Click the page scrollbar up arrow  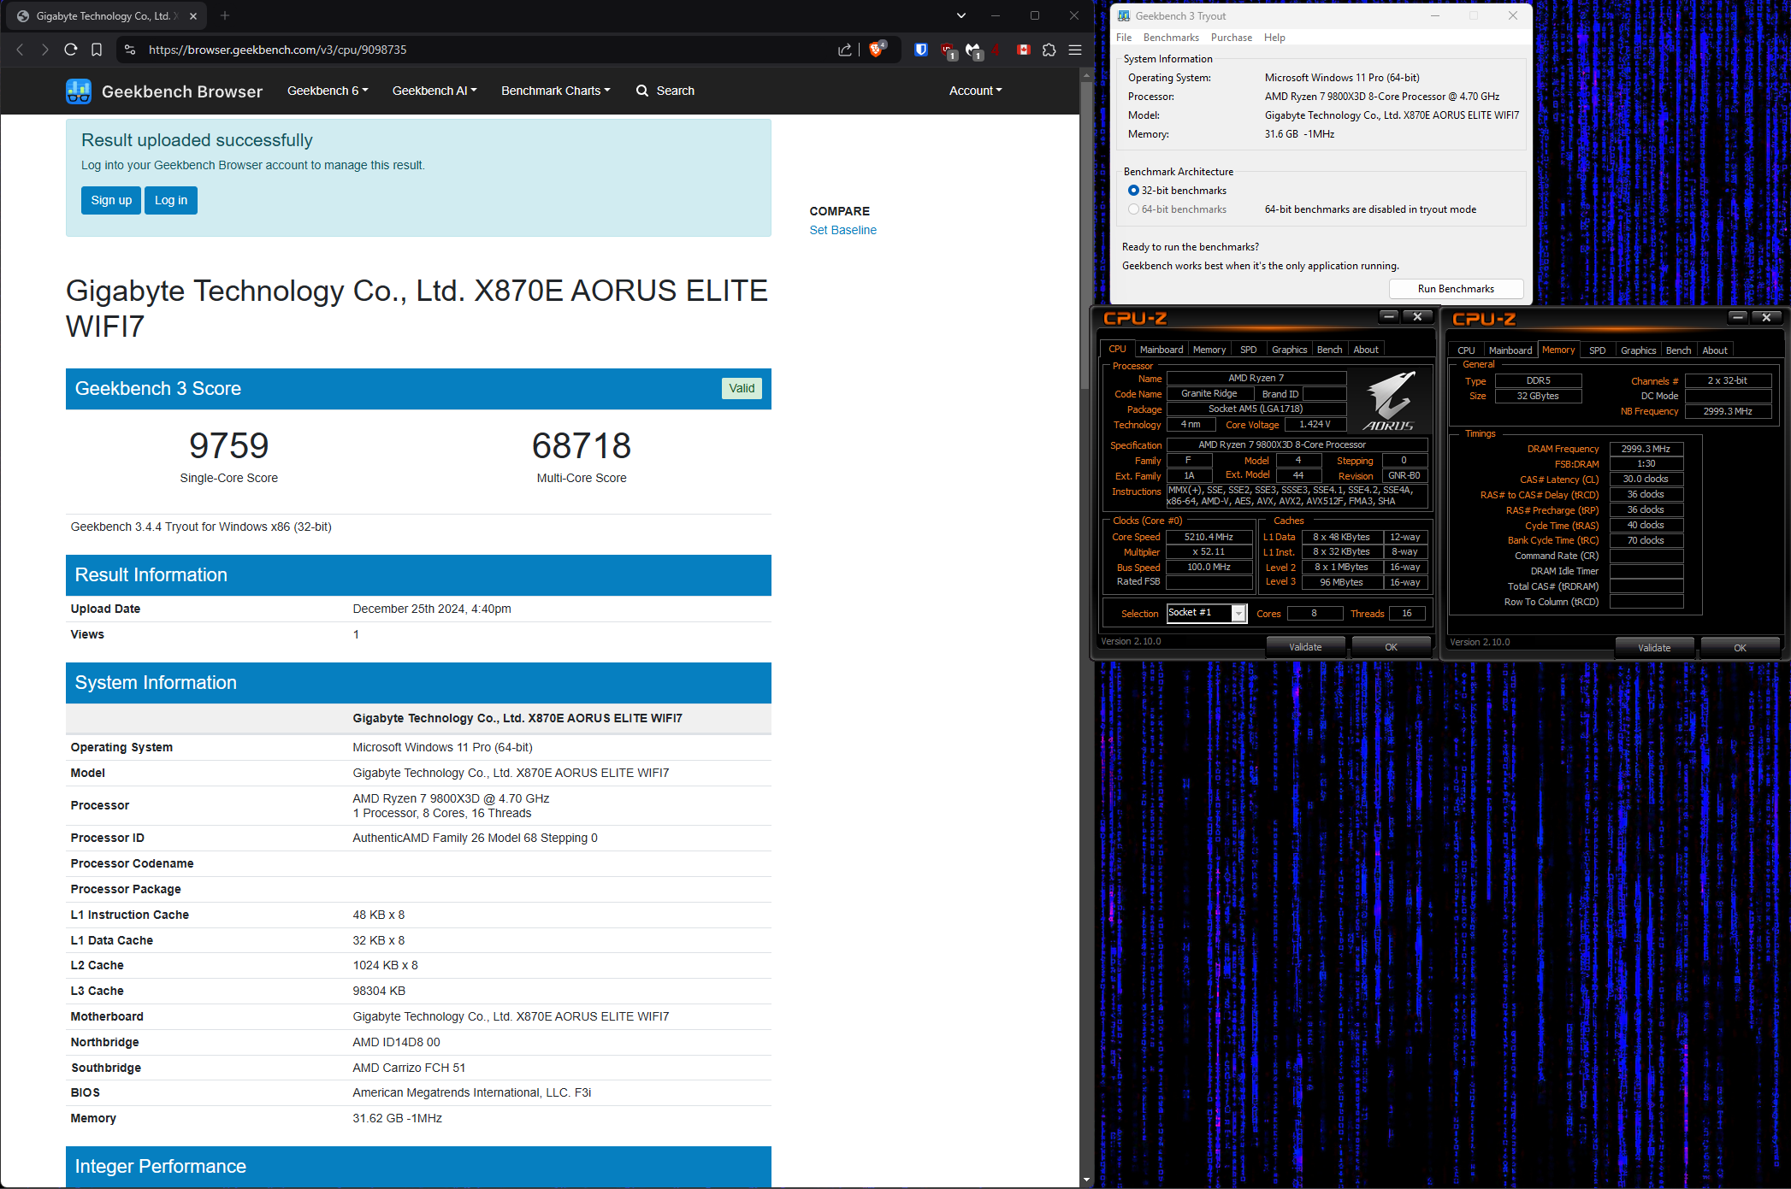(1086, 75)
